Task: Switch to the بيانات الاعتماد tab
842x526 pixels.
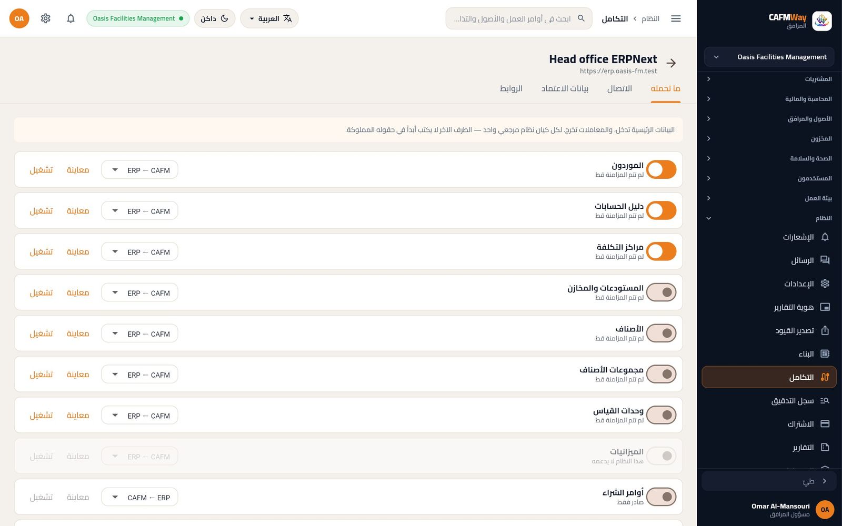Action: (x=565, y=88)
